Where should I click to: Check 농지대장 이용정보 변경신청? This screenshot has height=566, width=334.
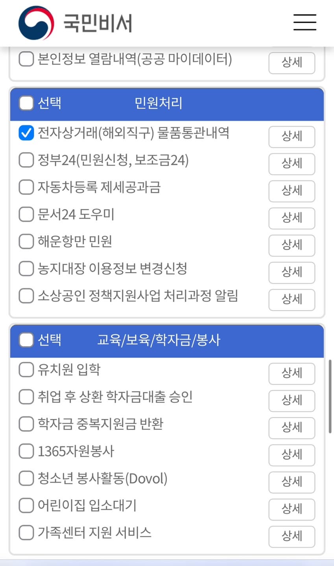coord(26,268)
